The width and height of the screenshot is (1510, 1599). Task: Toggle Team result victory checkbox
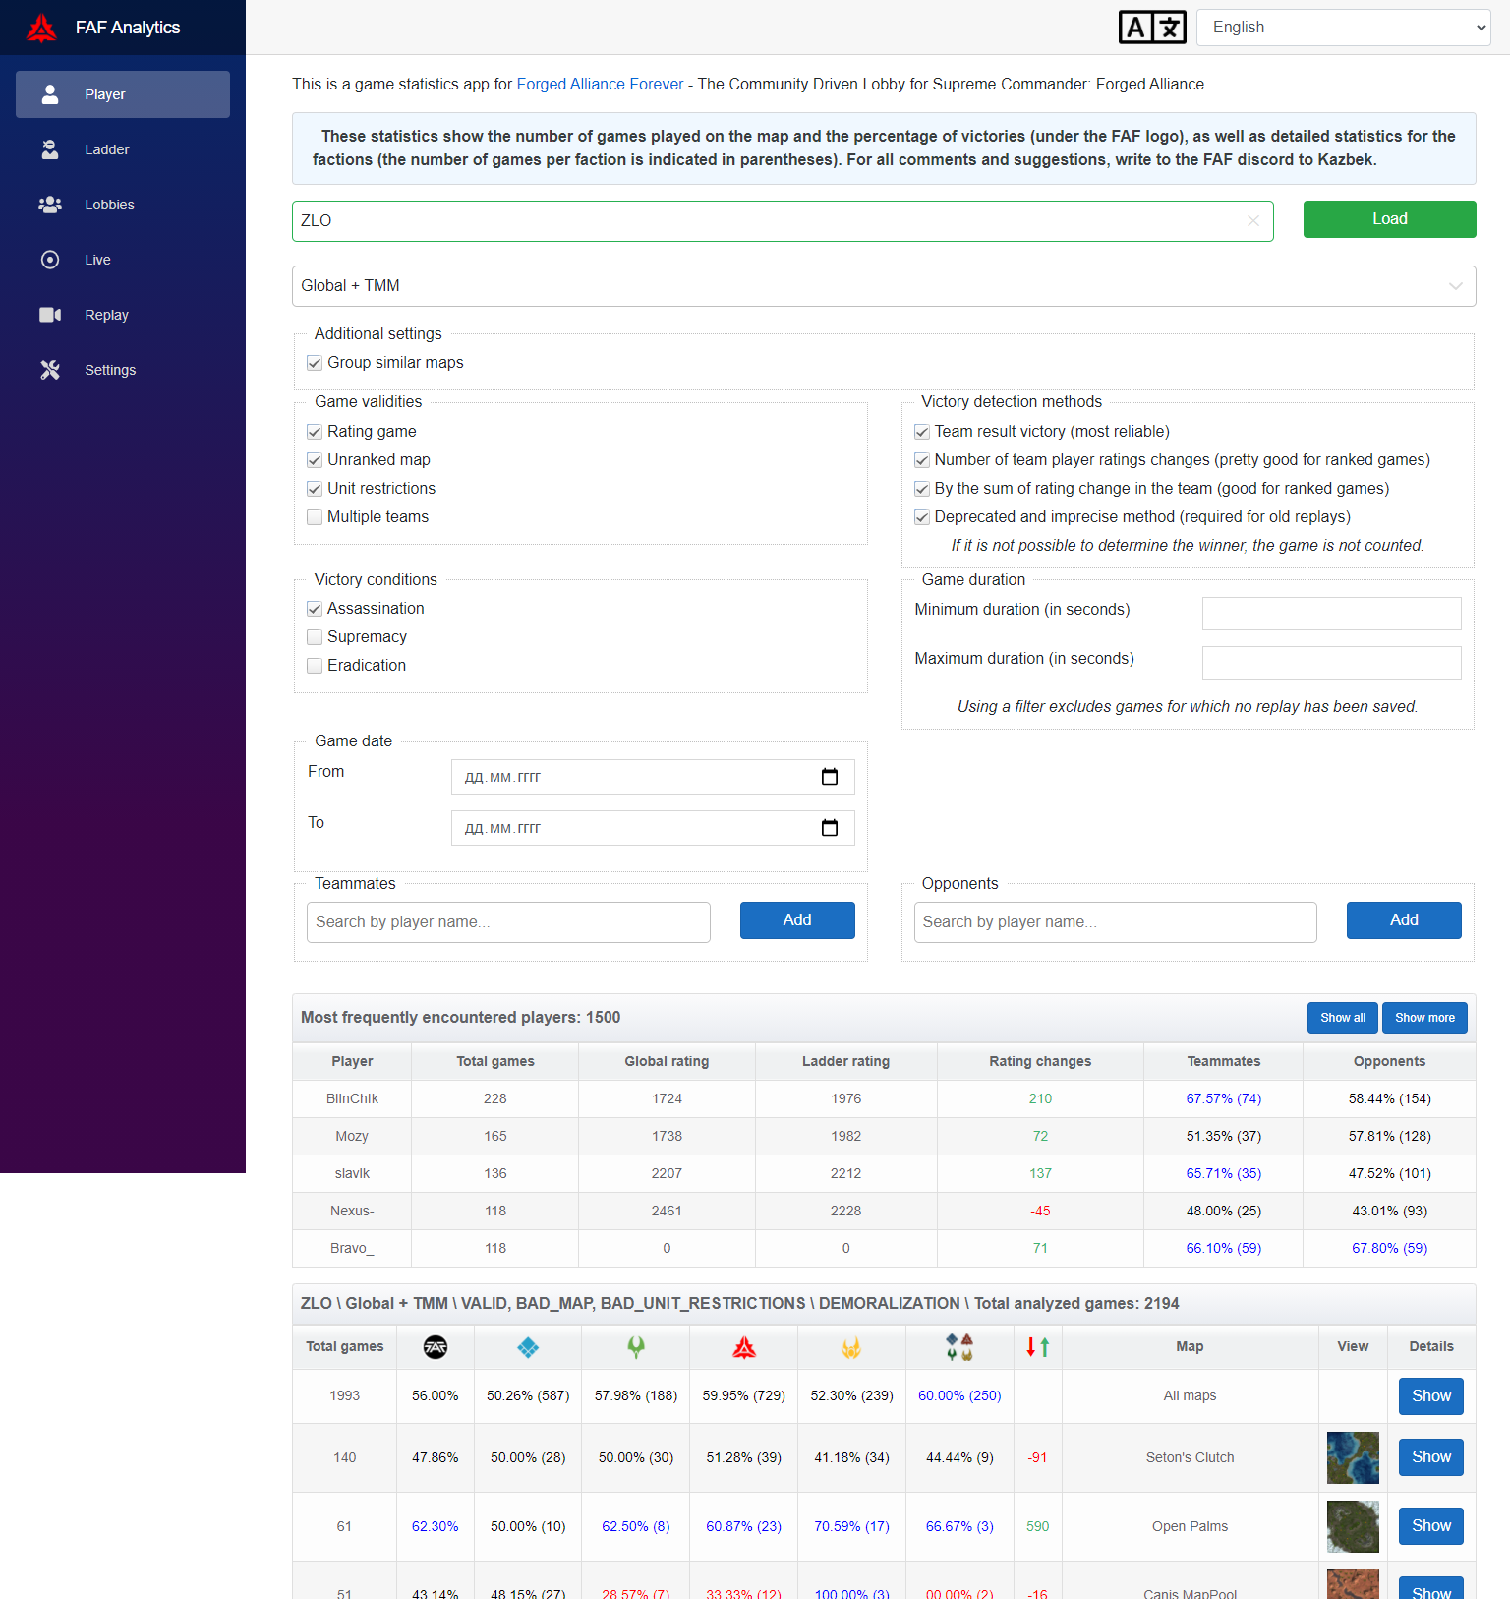point(922,432)
